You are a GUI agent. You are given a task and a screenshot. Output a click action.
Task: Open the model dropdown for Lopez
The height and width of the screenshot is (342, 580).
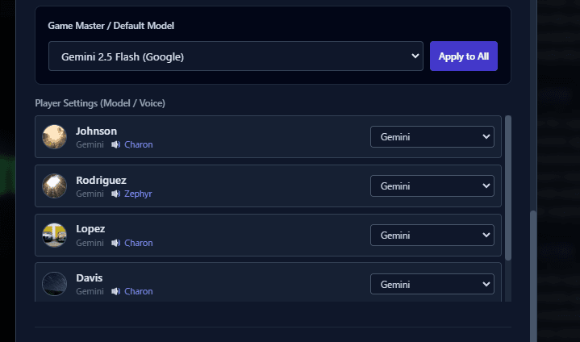tap(432, 235)
